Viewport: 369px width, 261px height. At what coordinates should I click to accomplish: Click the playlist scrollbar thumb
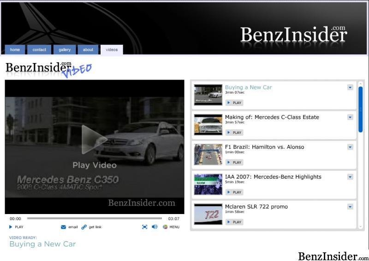click(x=360, y=110)
